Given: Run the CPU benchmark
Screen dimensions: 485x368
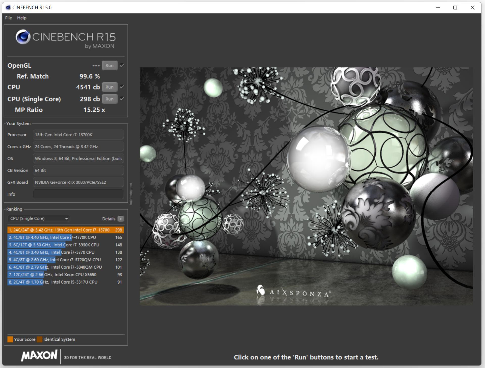Looking at the screenshot, I should pyautogui.click(x=109, y=87).
